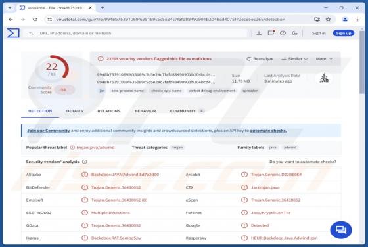Image resolution: width=368 pixels, height=247 pixels.
Task: Click the java family label
Action: [273, 148]
